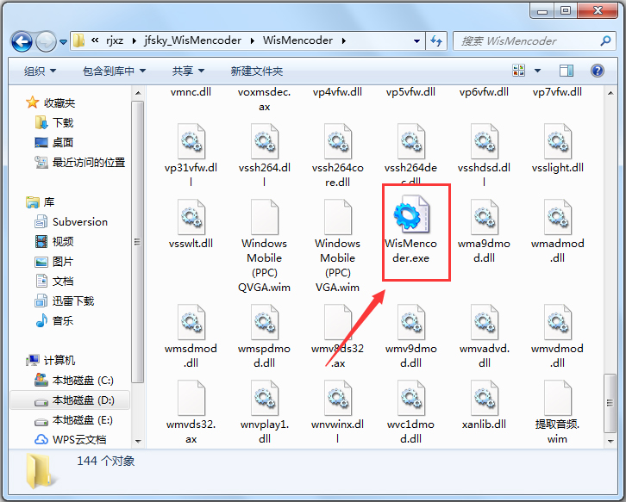The image size is (626, 502).
Task: Click the jfsky_WisMencoder breadcrumb segment
Action: [193, 40]
